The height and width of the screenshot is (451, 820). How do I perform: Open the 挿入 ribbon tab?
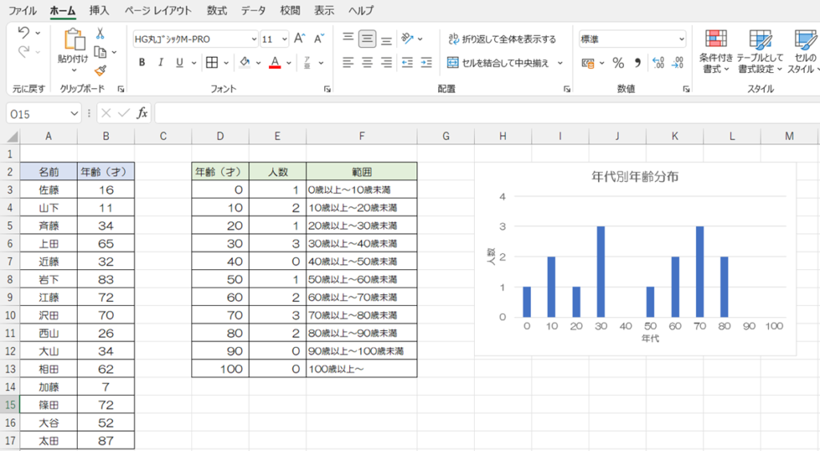click(99, 10)
